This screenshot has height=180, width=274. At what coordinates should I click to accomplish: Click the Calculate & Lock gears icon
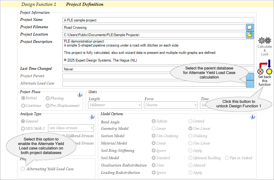tap(265, 40)
